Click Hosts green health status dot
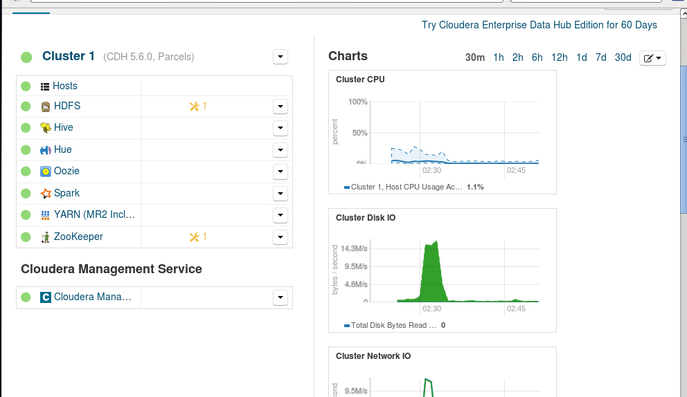This screenshot has width=687, height=397. pyautogui.click(x=26, y=86)
